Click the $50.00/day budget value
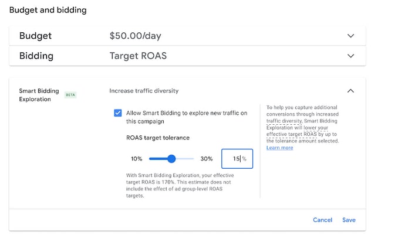Image resolution: width=395 pixels, height=242 pixels. pos(135,36)
